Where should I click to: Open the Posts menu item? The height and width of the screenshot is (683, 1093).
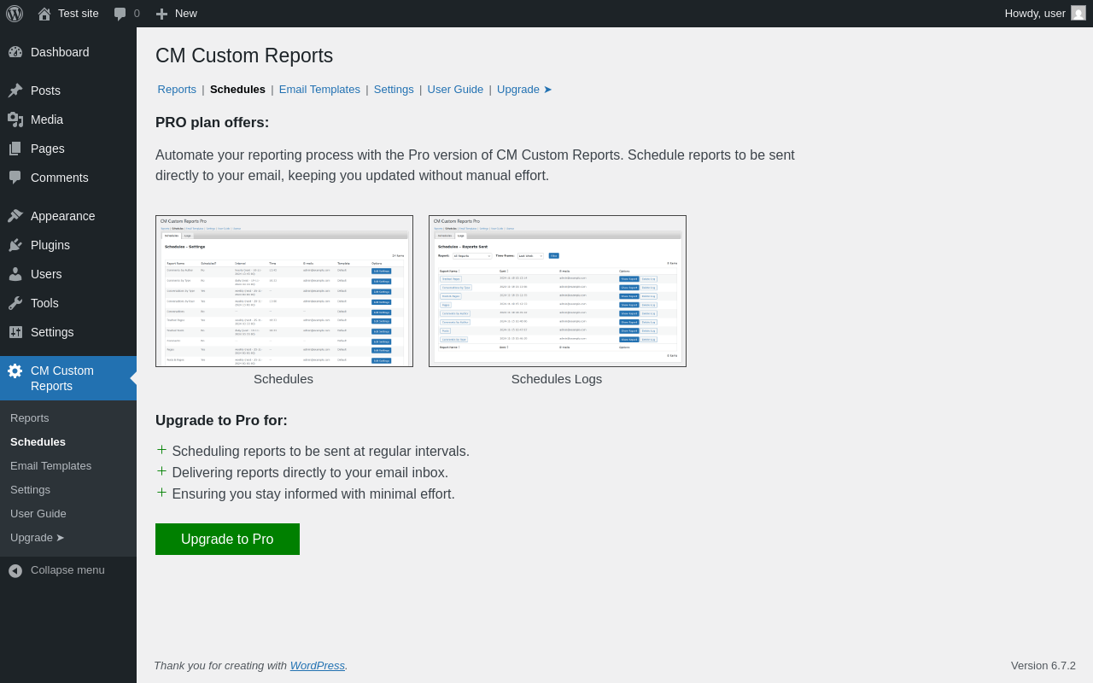pyautogui.click(x=45, y=90)
